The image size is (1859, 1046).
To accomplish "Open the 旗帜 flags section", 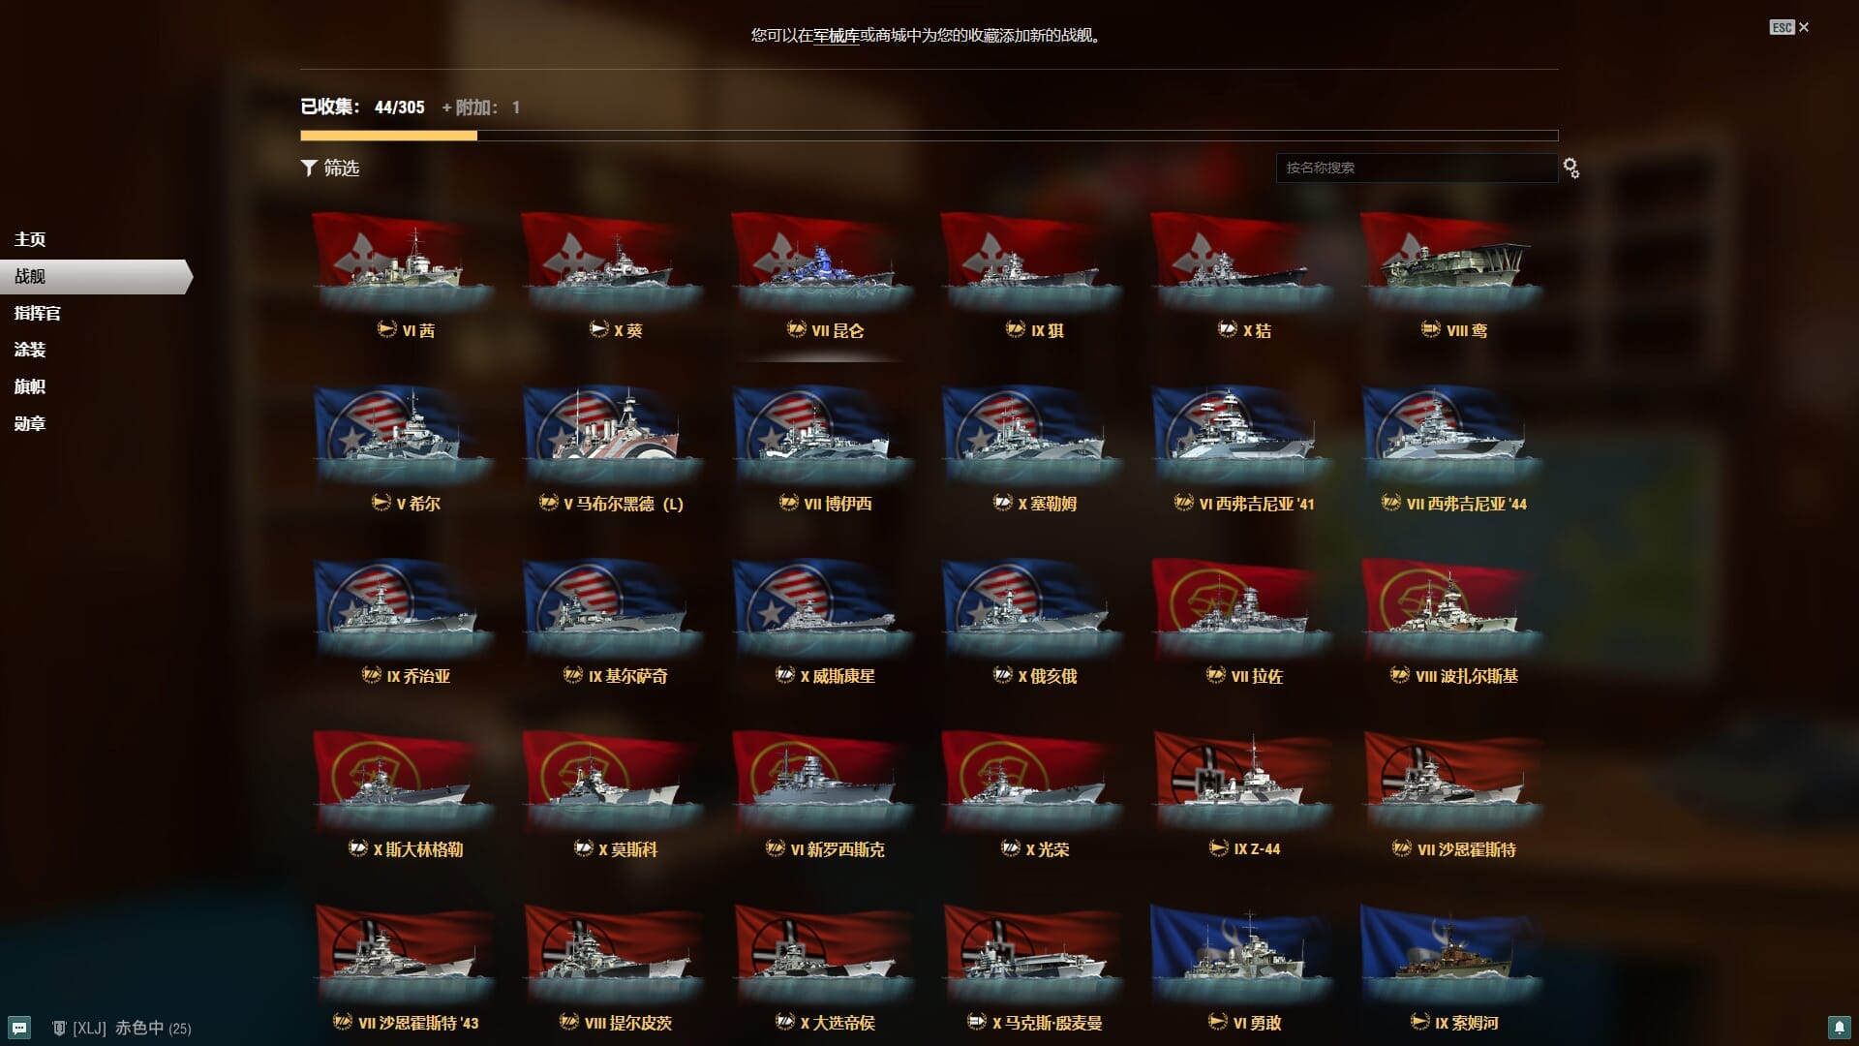I will pos(30,386).
